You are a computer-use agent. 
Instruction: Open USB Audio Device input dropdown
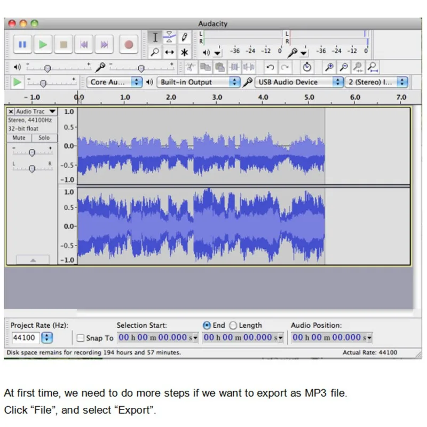[299, 82]
